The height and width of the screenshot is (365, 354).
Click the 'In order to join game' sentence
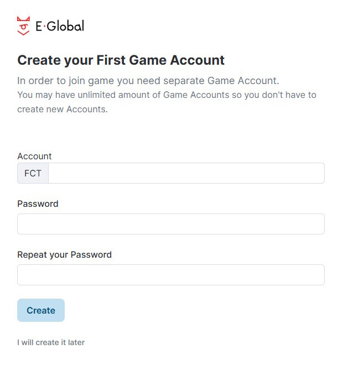[148, 80]
